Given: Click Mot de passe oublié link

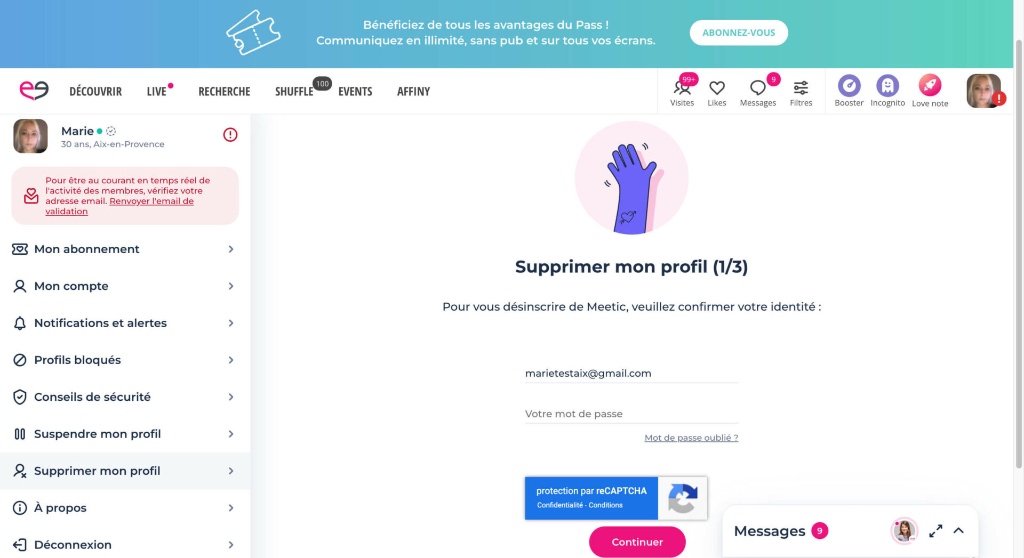Looking at the screenshot, I should (x=691, y=438).
